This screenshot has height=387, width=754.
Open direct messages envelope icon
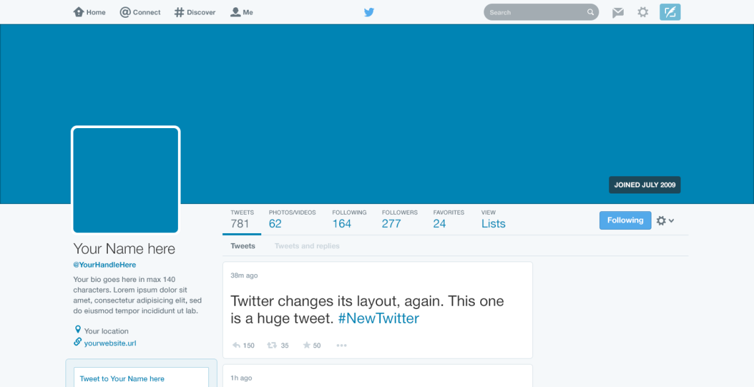618,13
